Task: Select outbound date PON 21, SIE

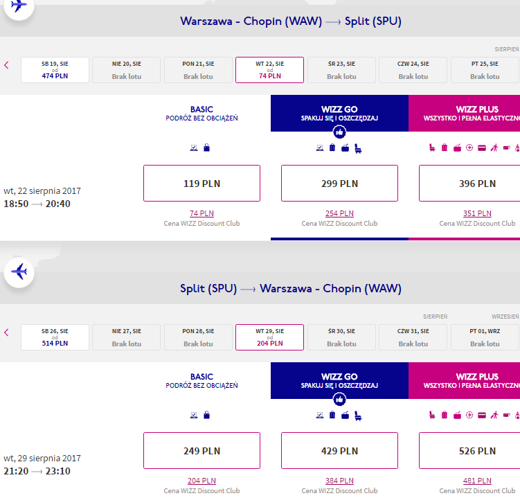Action: point(198,70)
